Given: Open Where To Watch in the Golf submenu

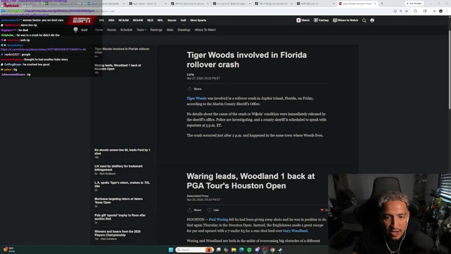Looking at the screenshot, I should [x=205, y=30].
